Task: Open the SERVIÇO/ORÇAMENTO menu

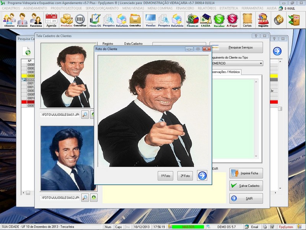Action: pyautogui.click(x=102, y=8)
